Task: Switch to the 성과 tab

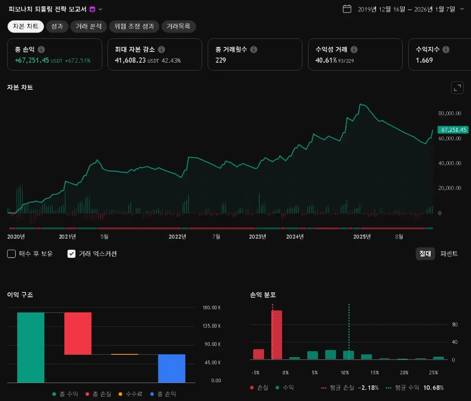Action: (x=57, y=26)
